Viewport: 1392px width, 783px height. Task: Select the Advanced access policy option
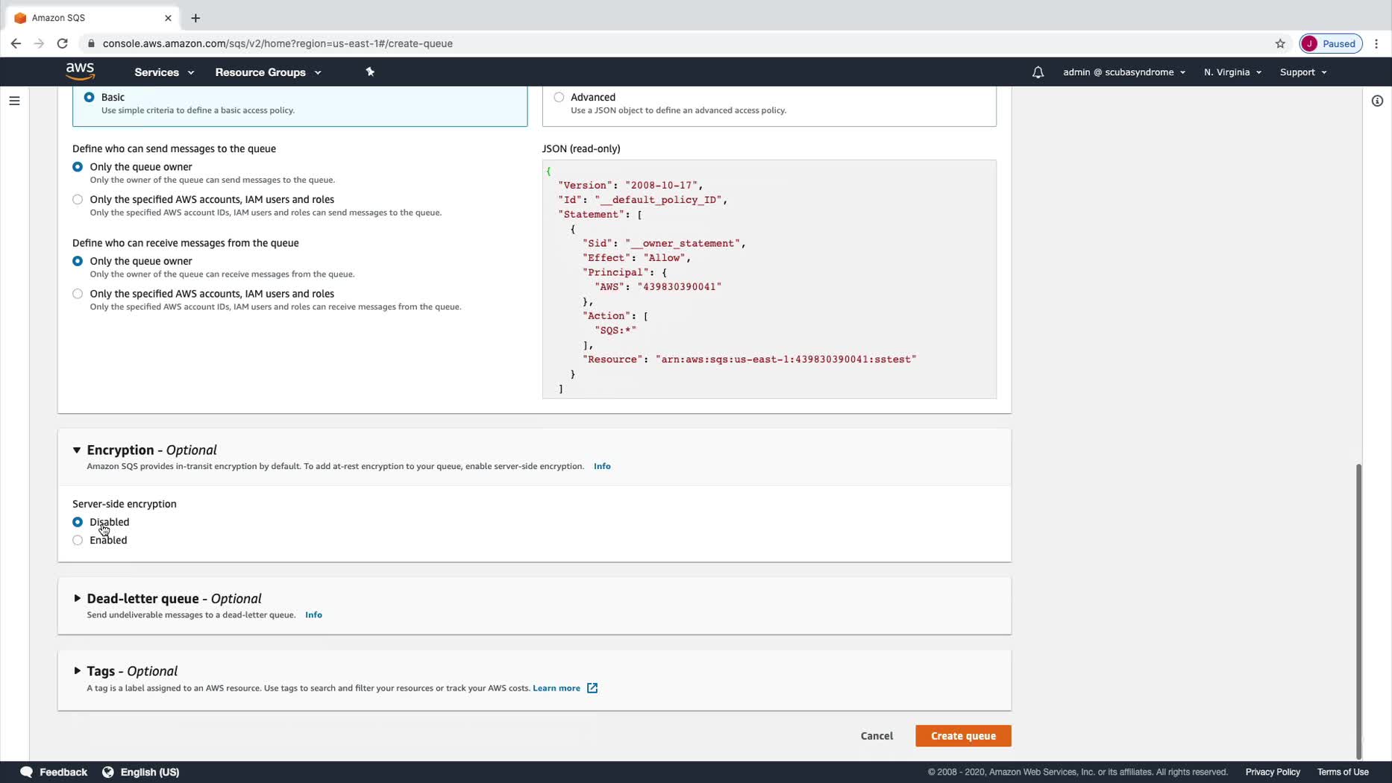559,97
